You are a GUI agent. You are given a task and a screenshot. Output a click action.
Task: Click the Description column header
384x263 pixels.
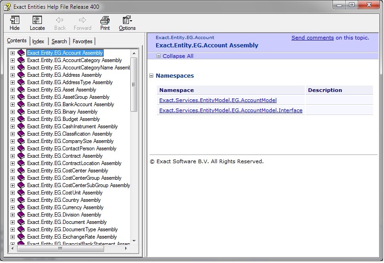[x=339, y=90]
